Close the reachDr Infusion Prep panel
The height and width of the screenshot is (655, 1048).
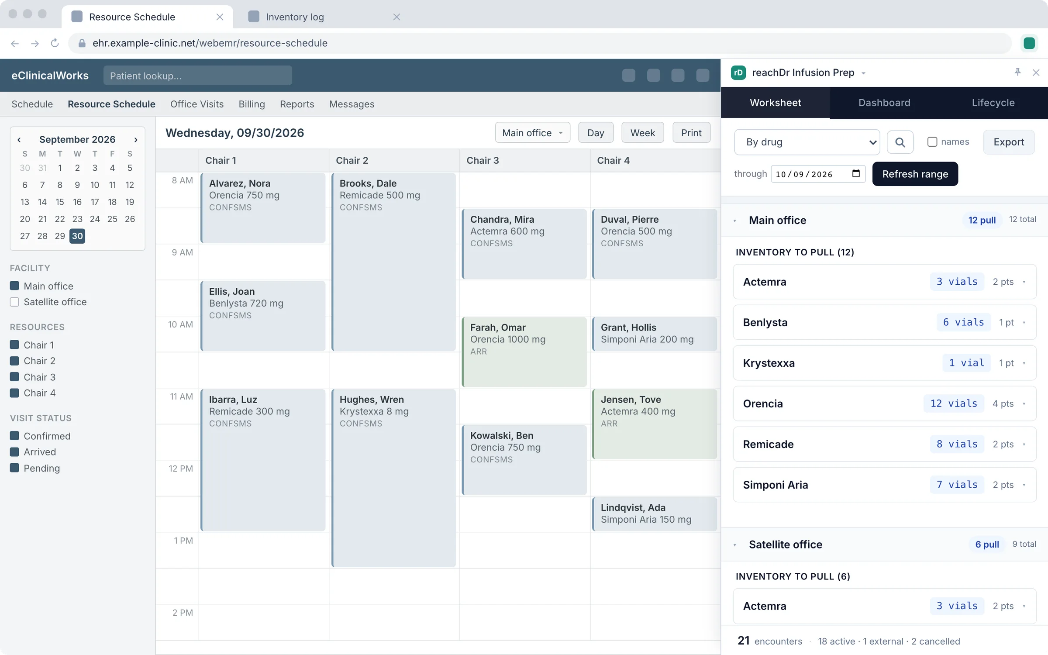point(1036,72)
